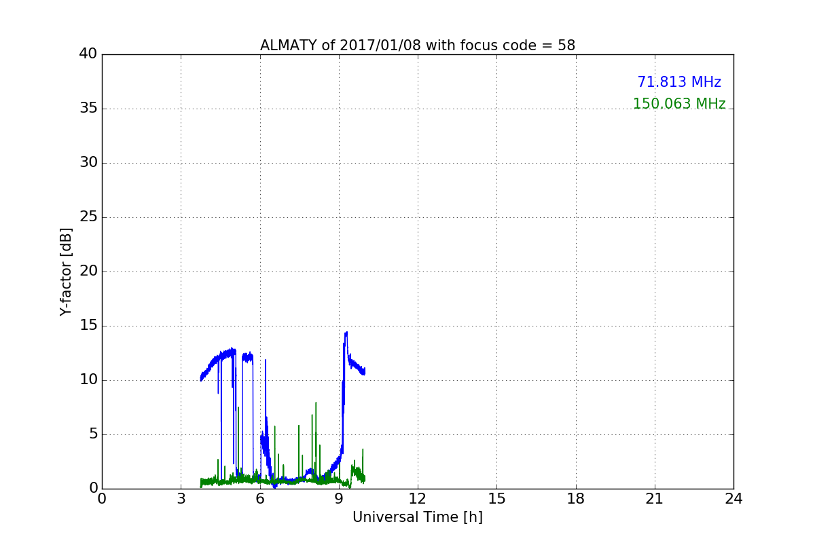This screenshot has height=543, width=815.
Task: Select the blue 71.813 MHz legend label
Action: (x=679, y=82)
